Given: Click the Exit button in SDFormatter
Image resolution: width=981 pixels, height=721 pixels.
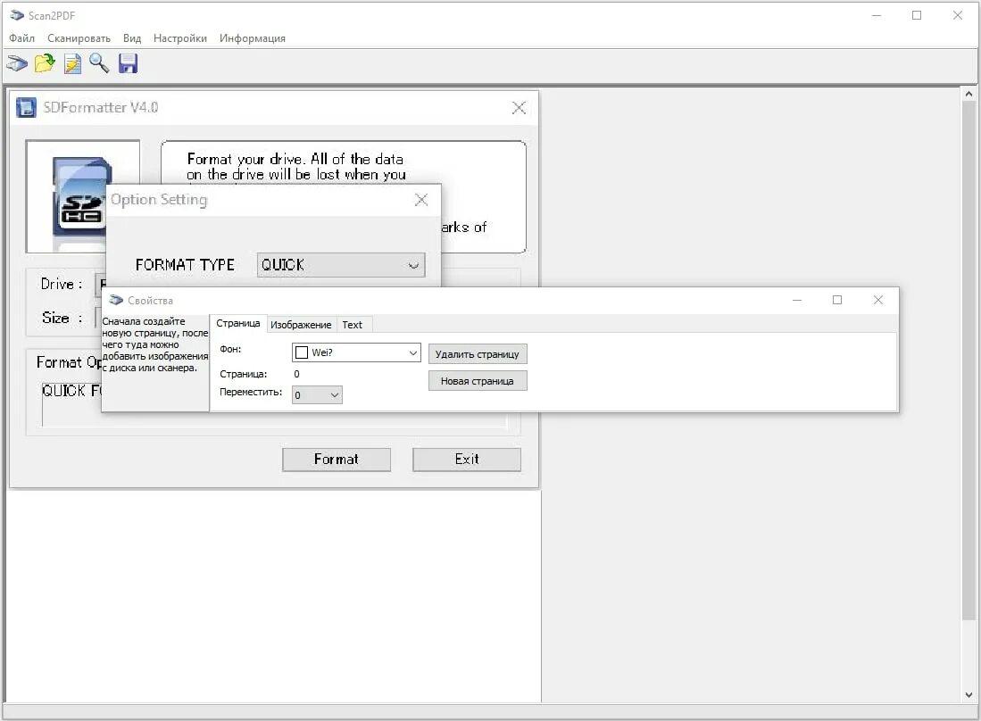Looking at the screenshot, I should pos(467,459).
